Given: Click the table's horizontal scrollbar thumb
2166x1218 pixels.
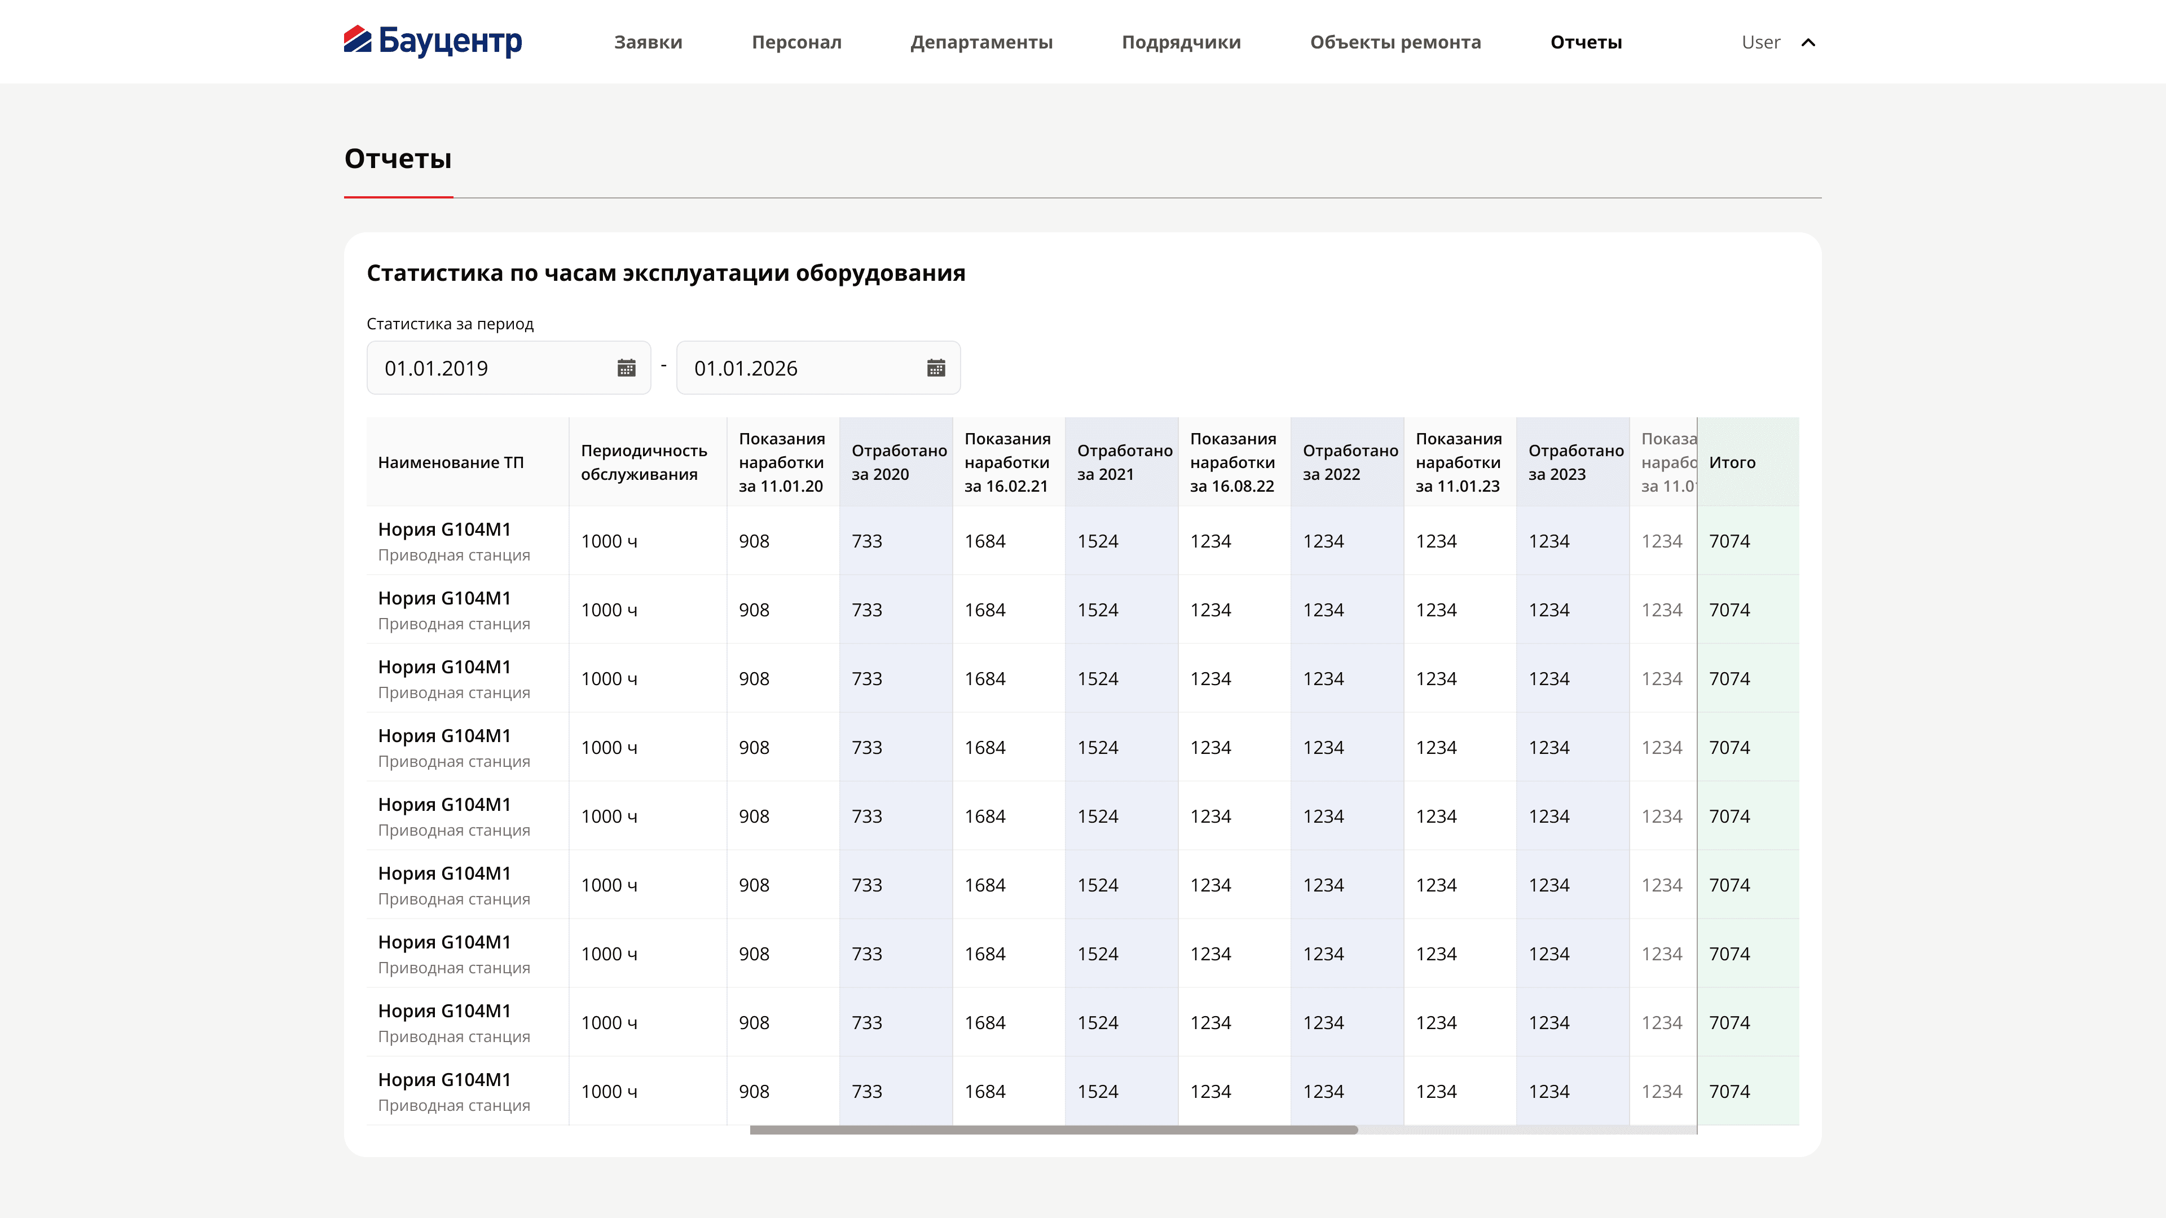Looking at the screenshot, I should pos(1054,1129).
